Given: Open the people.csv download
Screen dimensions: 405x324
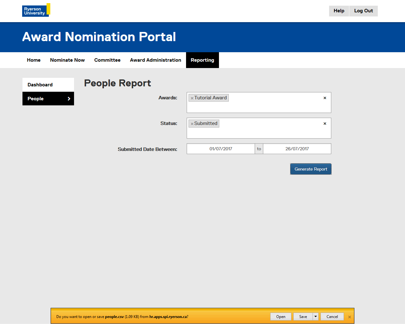Looking at the screenshot, I should (281, 316).
